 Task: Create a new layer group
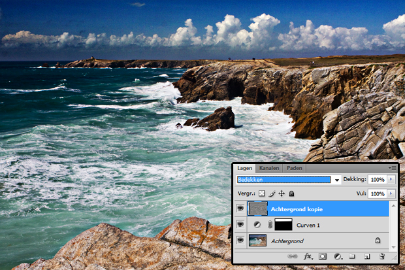(x=352, y=256)
